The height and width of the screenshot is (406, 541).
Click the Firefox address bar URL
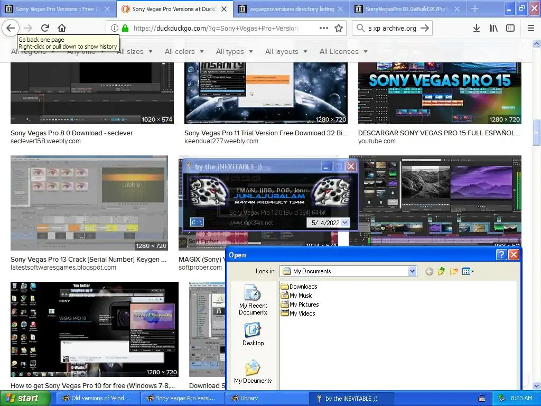(216, 29)
